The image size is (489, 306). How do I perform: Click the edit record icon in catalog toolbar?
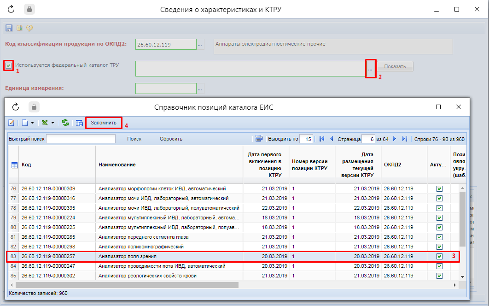coord(12,123)
